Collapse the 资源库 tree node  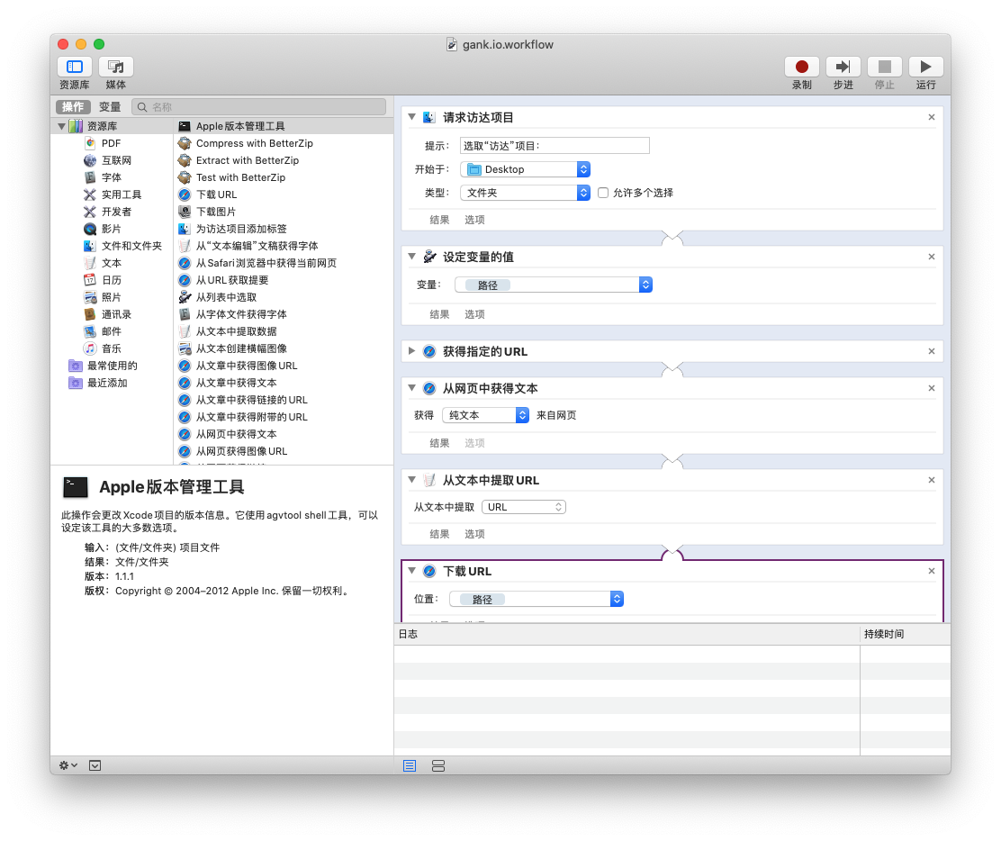click(61, 126)
